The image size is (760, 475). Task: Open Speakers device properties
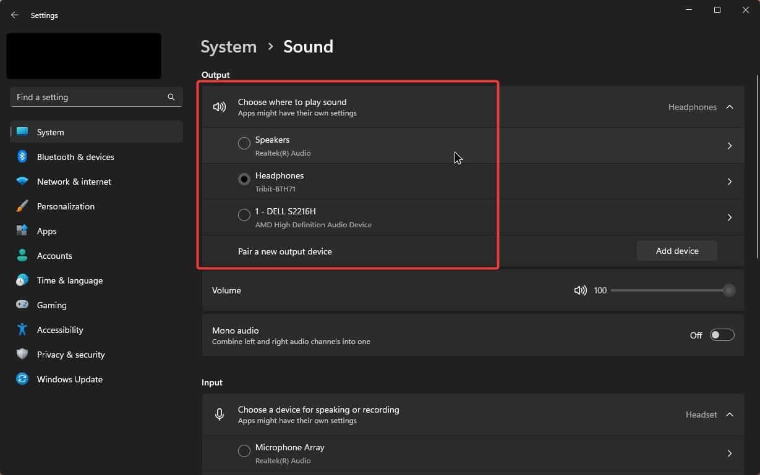(730, 145)
